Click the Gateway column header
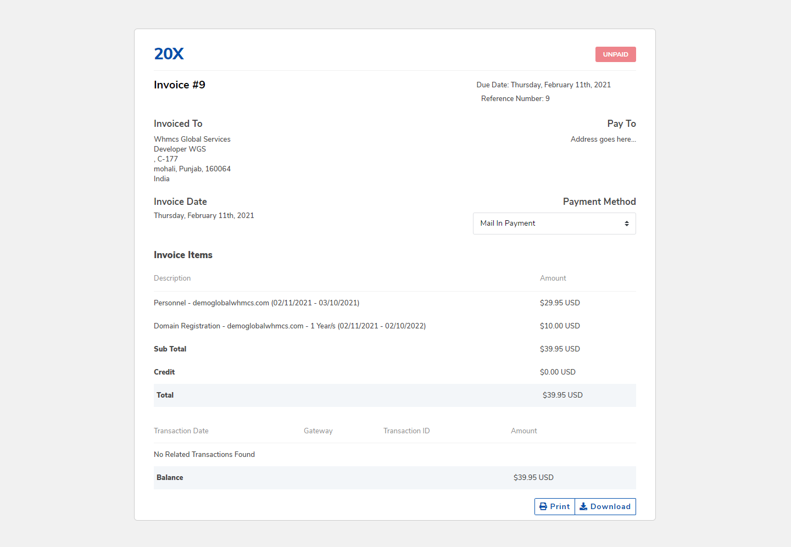The width and height of the screenshot is (791, 547). coord(318,431)
